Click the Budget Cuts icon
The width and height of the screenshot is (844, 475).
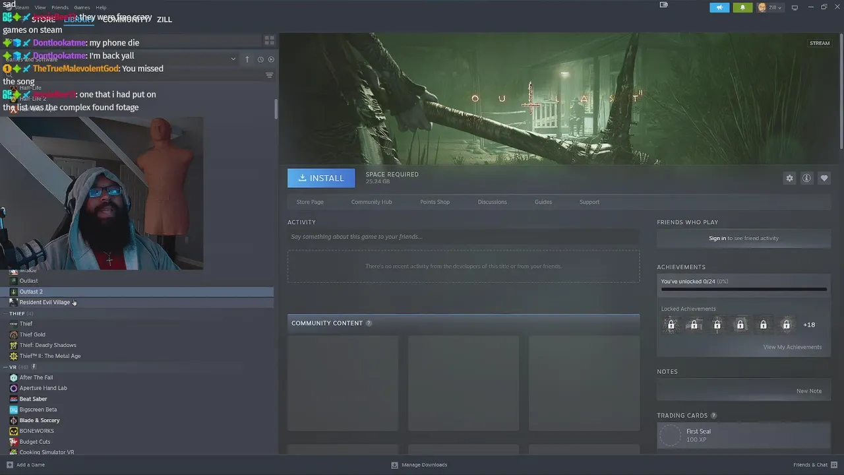coord(13,442)
